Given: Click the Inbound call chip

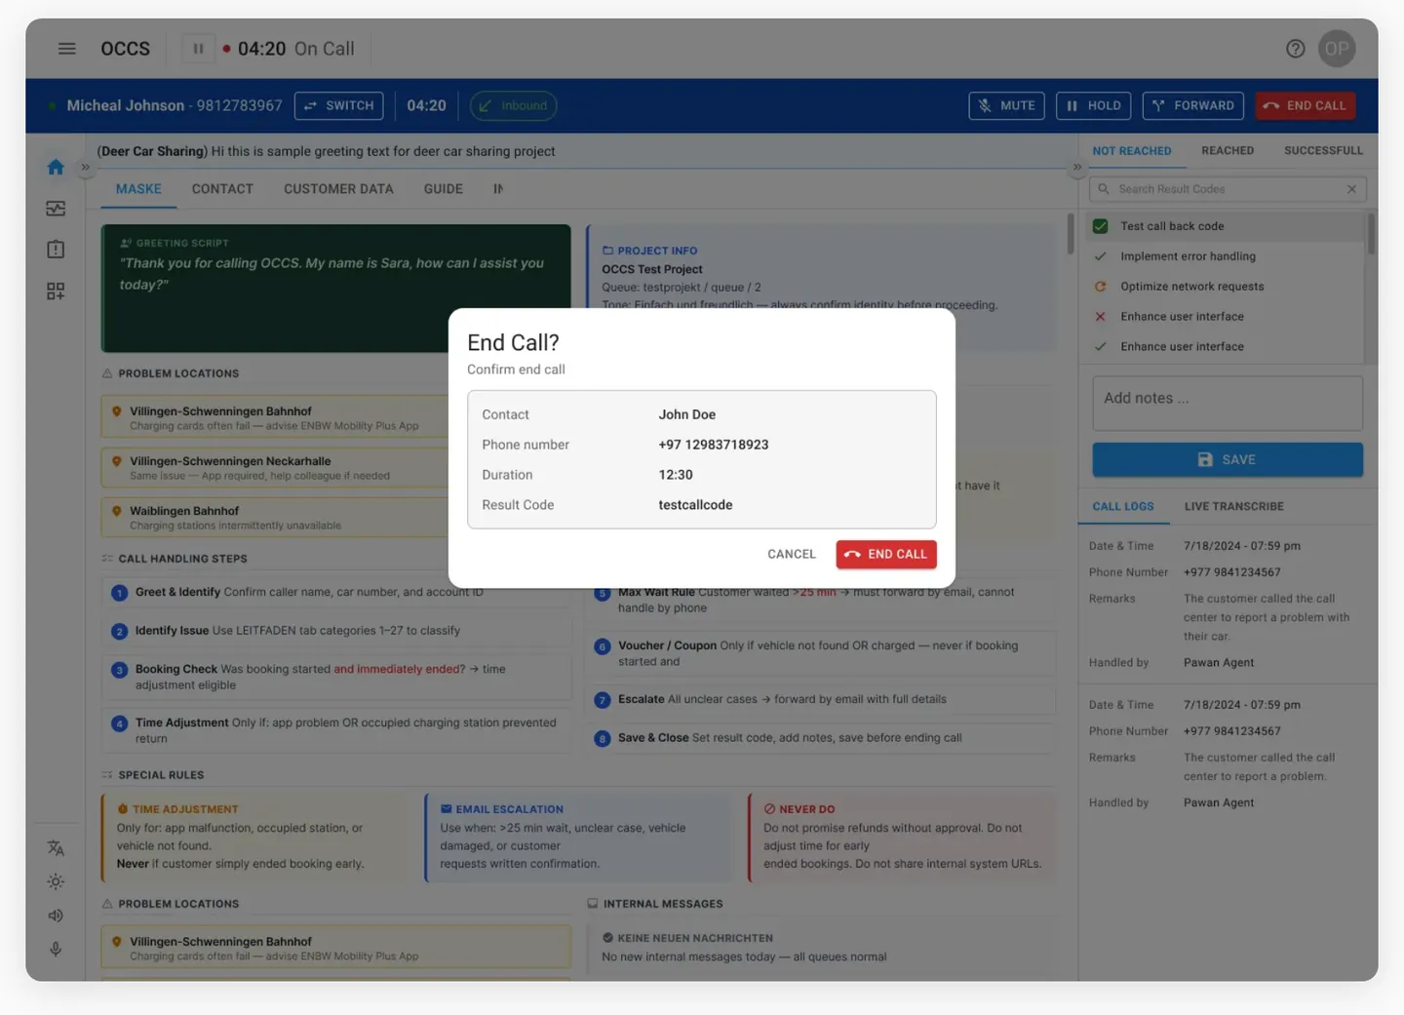Looking at the screenshot, I should (513, 106).
